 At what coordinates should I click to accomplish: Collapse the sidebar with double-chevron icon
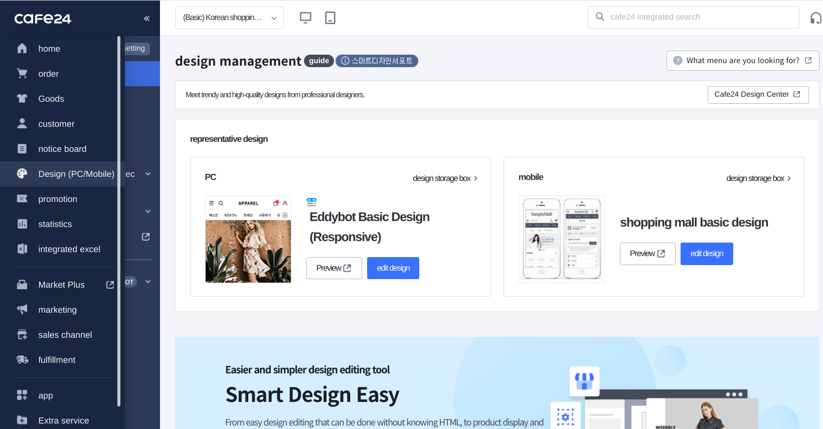[x=146, y=19]
